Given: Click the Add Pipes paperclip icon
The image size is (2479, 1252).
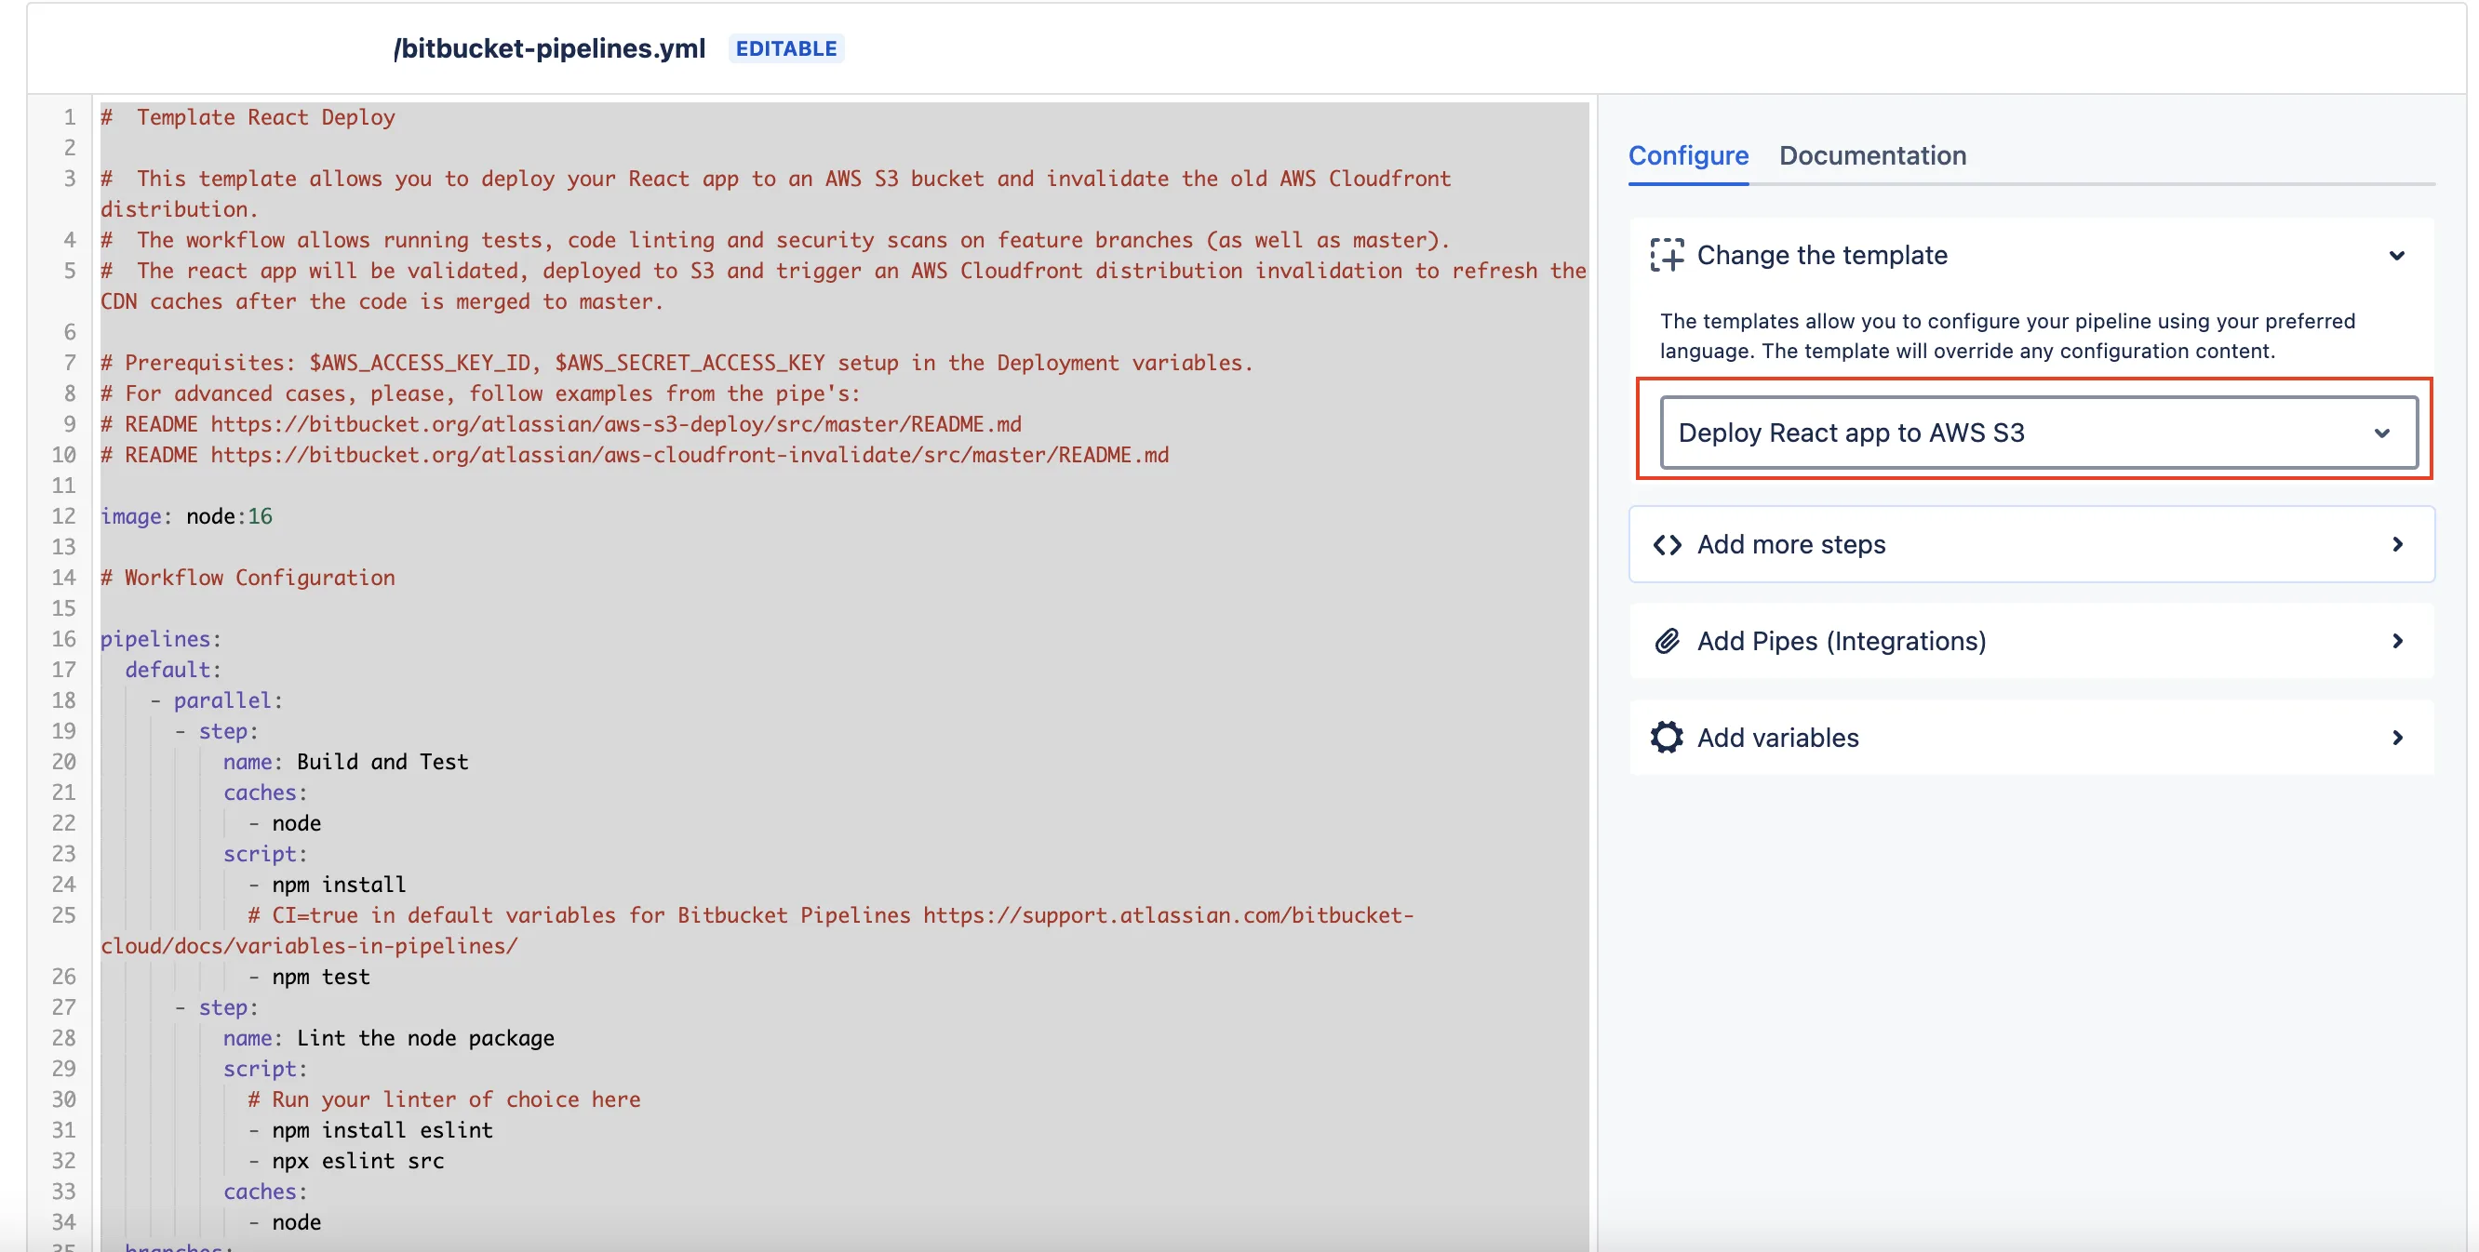Looking at the screenshot, I should point(1667,641).
